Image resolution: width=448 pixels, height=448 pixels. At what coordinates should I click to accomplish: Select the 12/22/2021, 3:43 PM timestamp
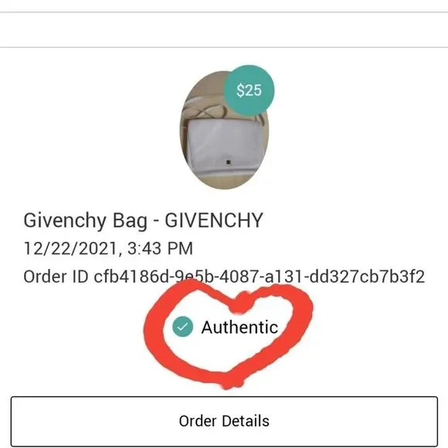point(108,248)
